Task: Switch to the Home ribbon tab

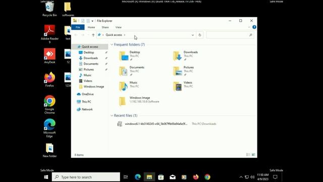Action: coord(91,27)
